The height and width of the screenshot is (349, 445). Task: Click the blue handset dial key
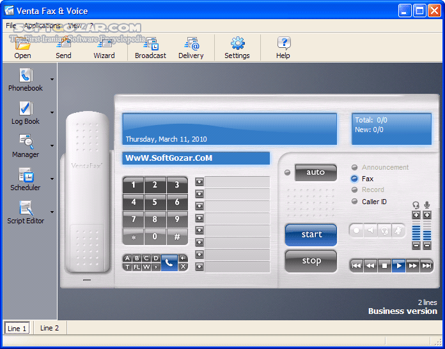[169, 263]
